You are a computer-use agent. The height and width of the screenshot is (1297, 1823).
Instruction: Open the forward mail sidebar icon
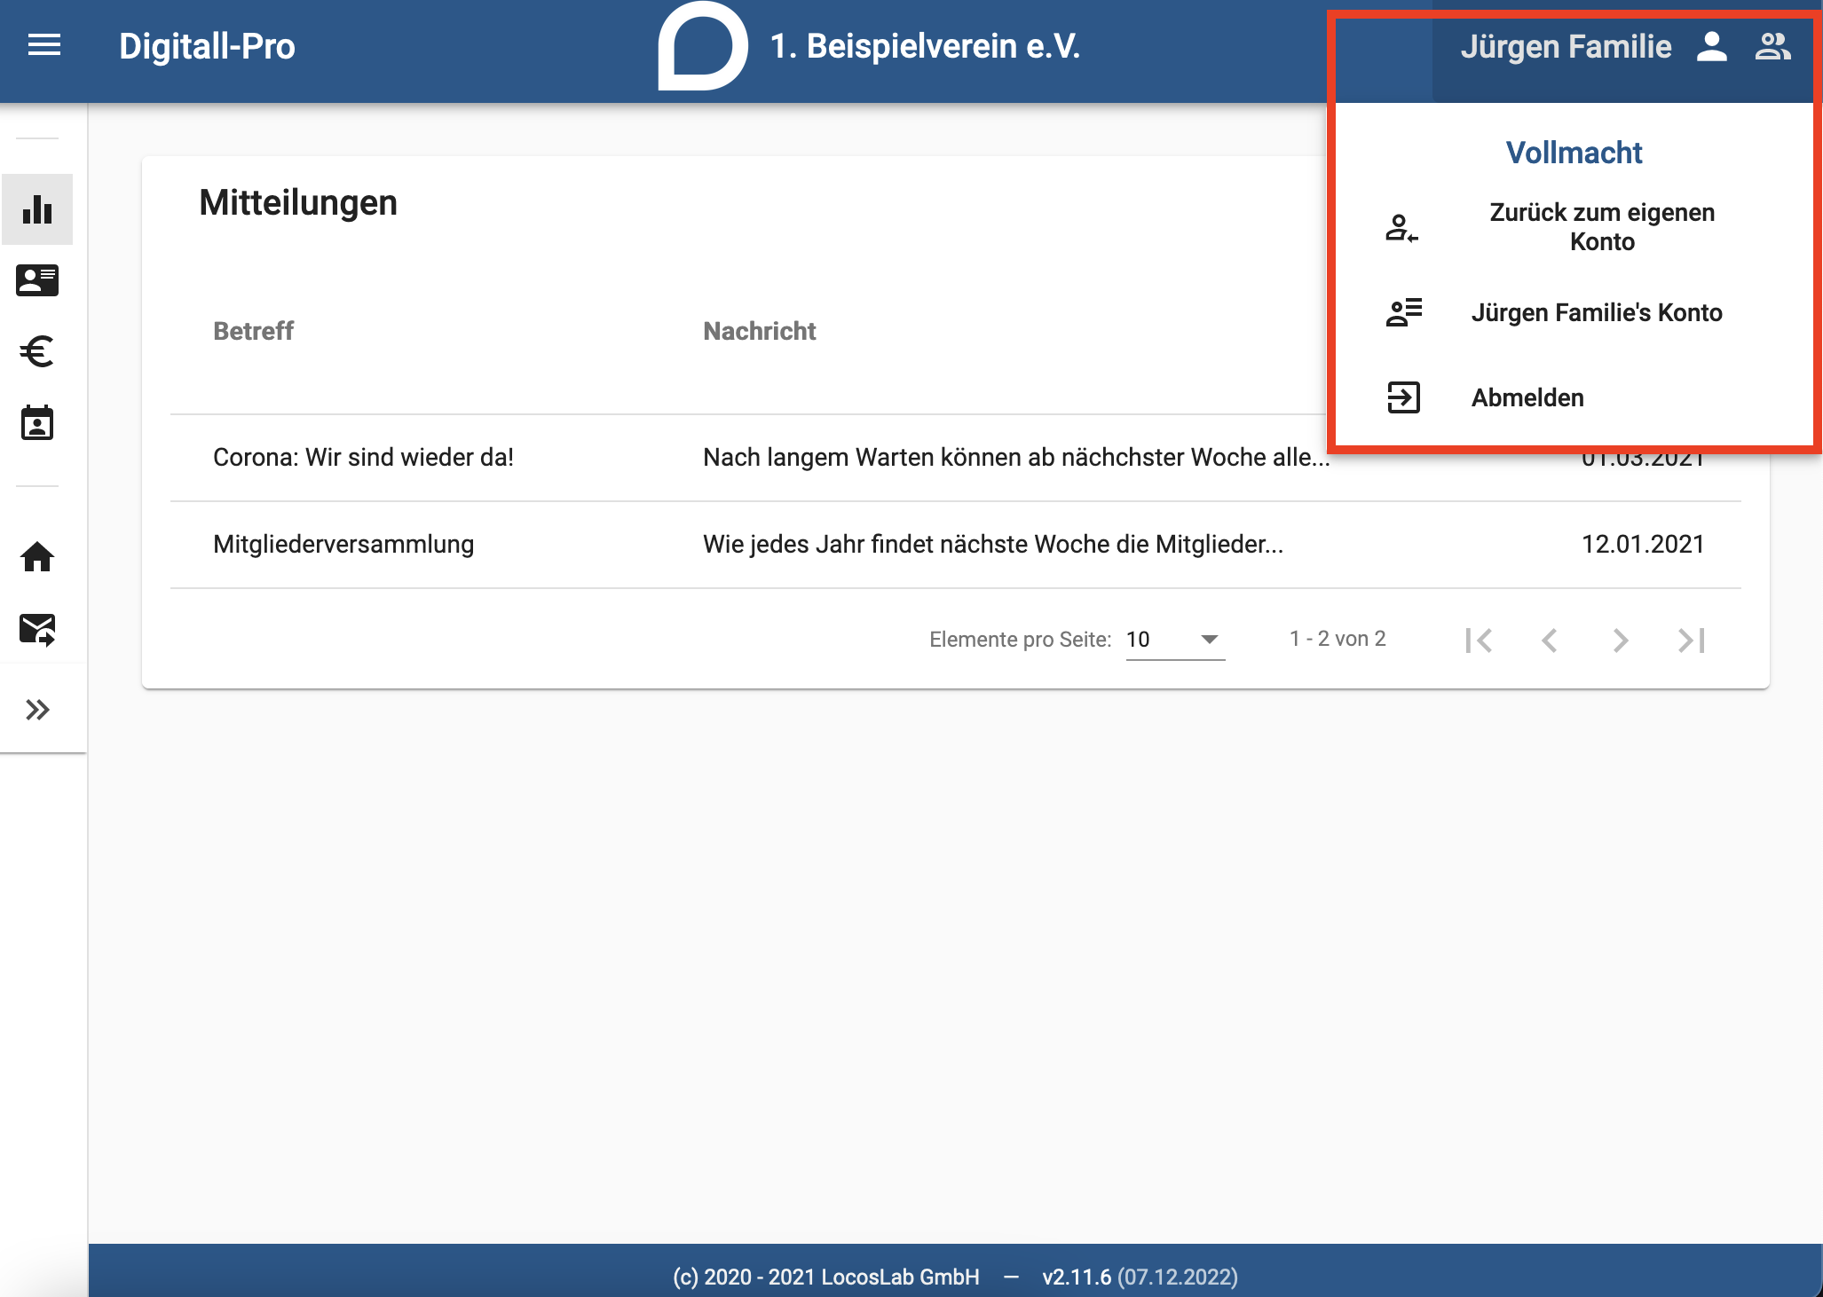click(37, 629)
